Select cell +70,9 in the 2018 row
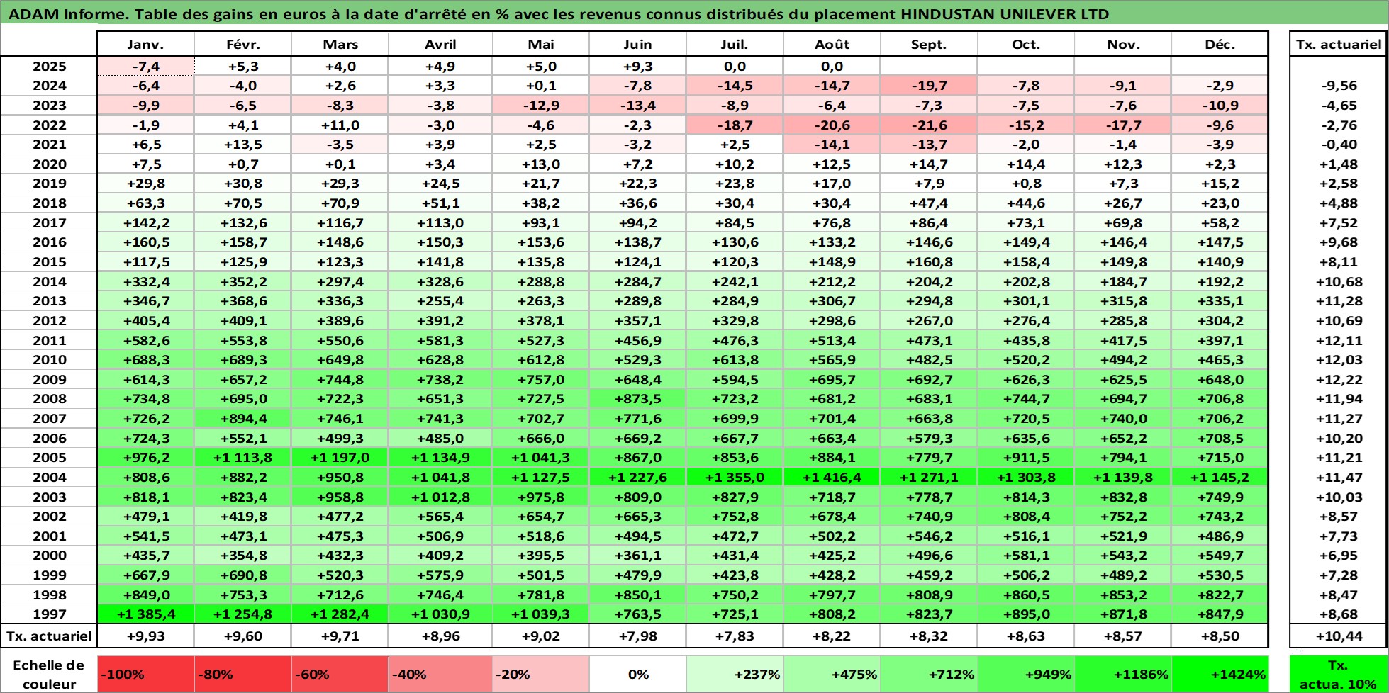Screen dimensions: 1389x693 [340, 203]
